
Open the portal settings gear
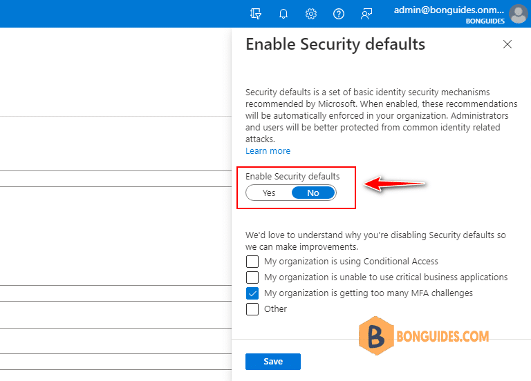coord(311,14)
